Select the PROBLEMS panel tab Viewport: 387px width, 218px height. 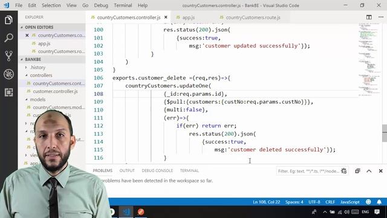coord(102,171)
